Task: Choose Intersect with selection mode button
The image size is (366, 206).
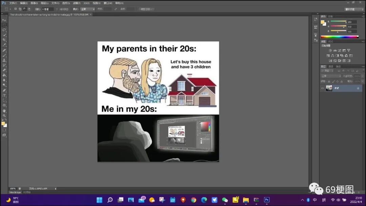Action: 29,9
